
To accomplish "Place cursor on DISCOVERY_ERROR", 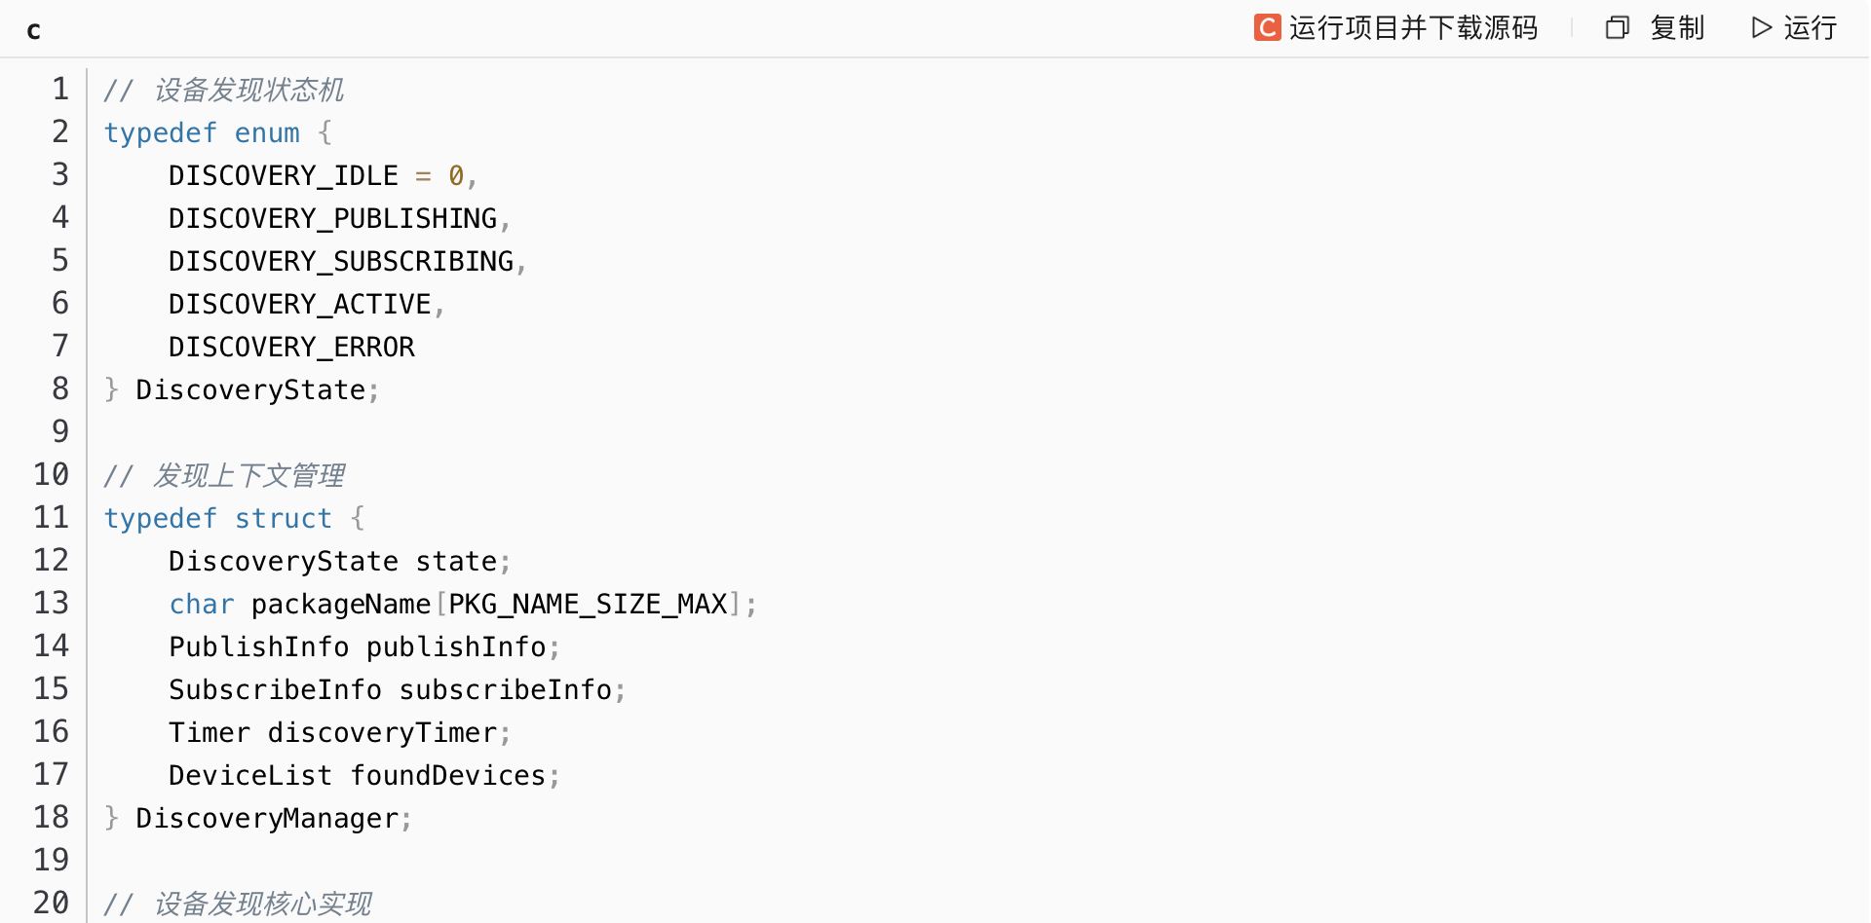I will [x=291, y=347].
